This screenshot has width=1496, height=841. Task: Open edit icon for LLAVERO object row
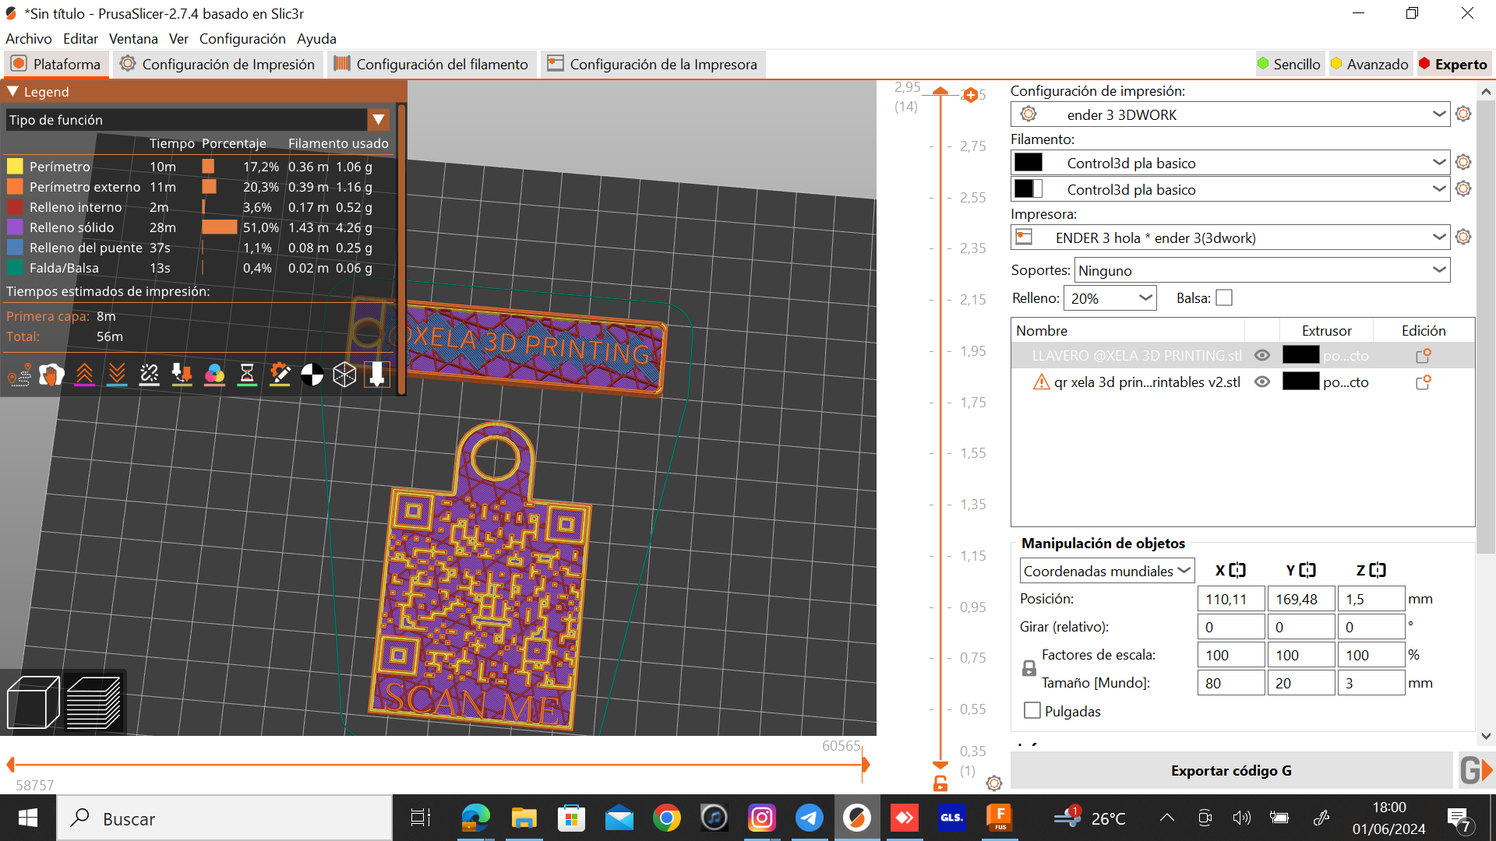(x=1424, y=356)
